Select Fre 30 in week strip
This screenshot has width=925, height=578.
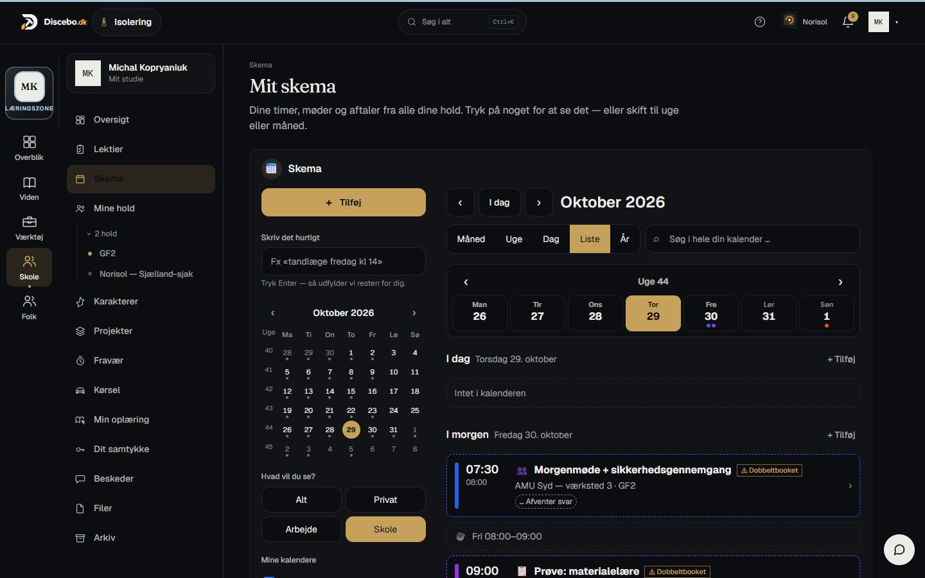711,313
